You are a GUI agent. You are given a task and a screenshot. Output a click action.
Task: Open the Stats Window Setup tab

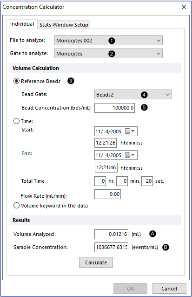tap(64, 25)
